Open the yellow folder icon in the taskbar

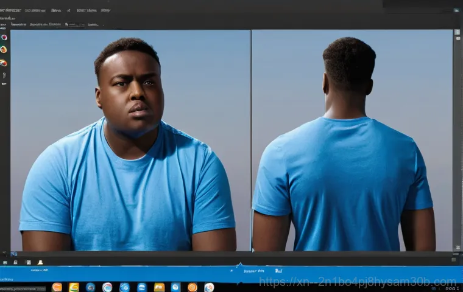[x=159, y=287]
